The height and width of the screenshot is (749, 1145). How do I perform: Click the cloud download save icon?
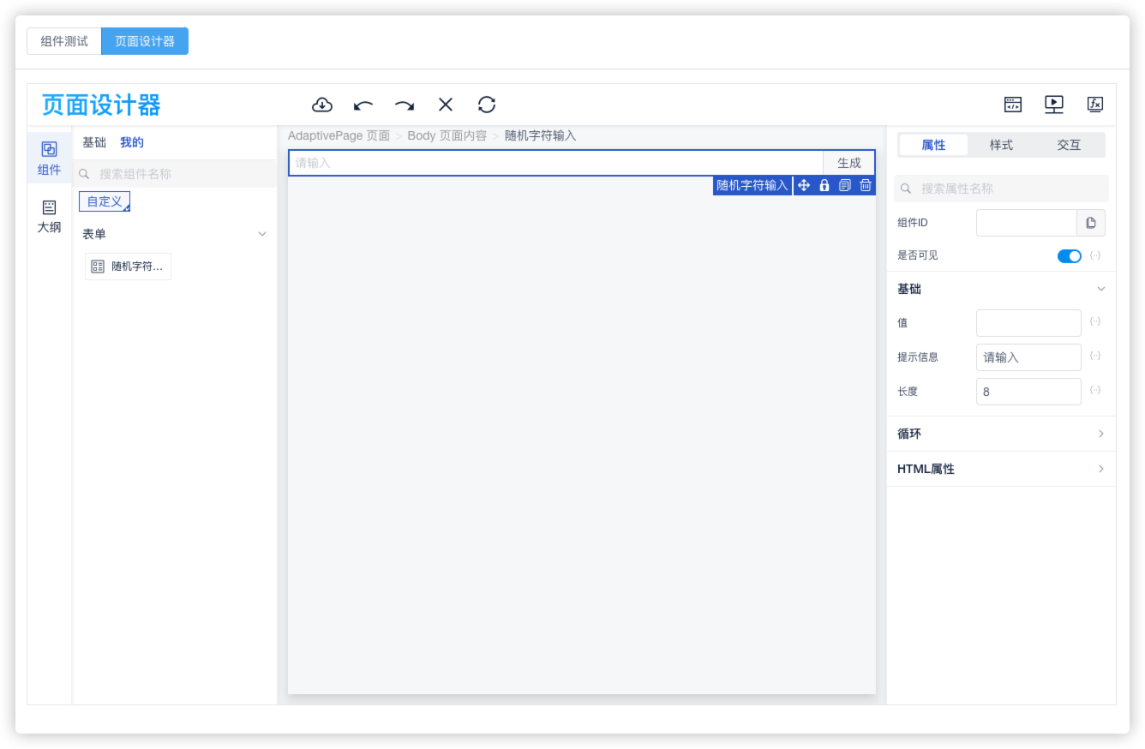pyautogui.click(x=321, y=105)
